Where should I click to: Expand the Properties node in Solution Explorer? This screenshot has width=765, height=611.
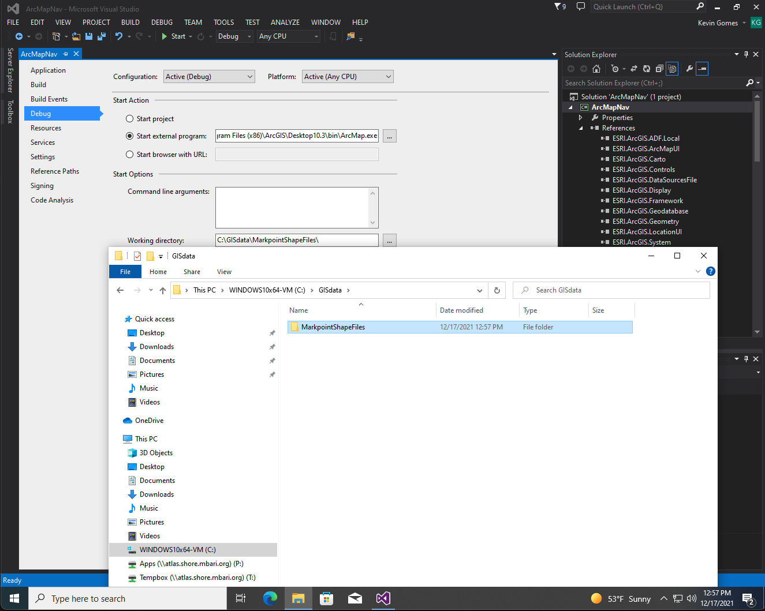pyautogui.click(x=580, y=118)
